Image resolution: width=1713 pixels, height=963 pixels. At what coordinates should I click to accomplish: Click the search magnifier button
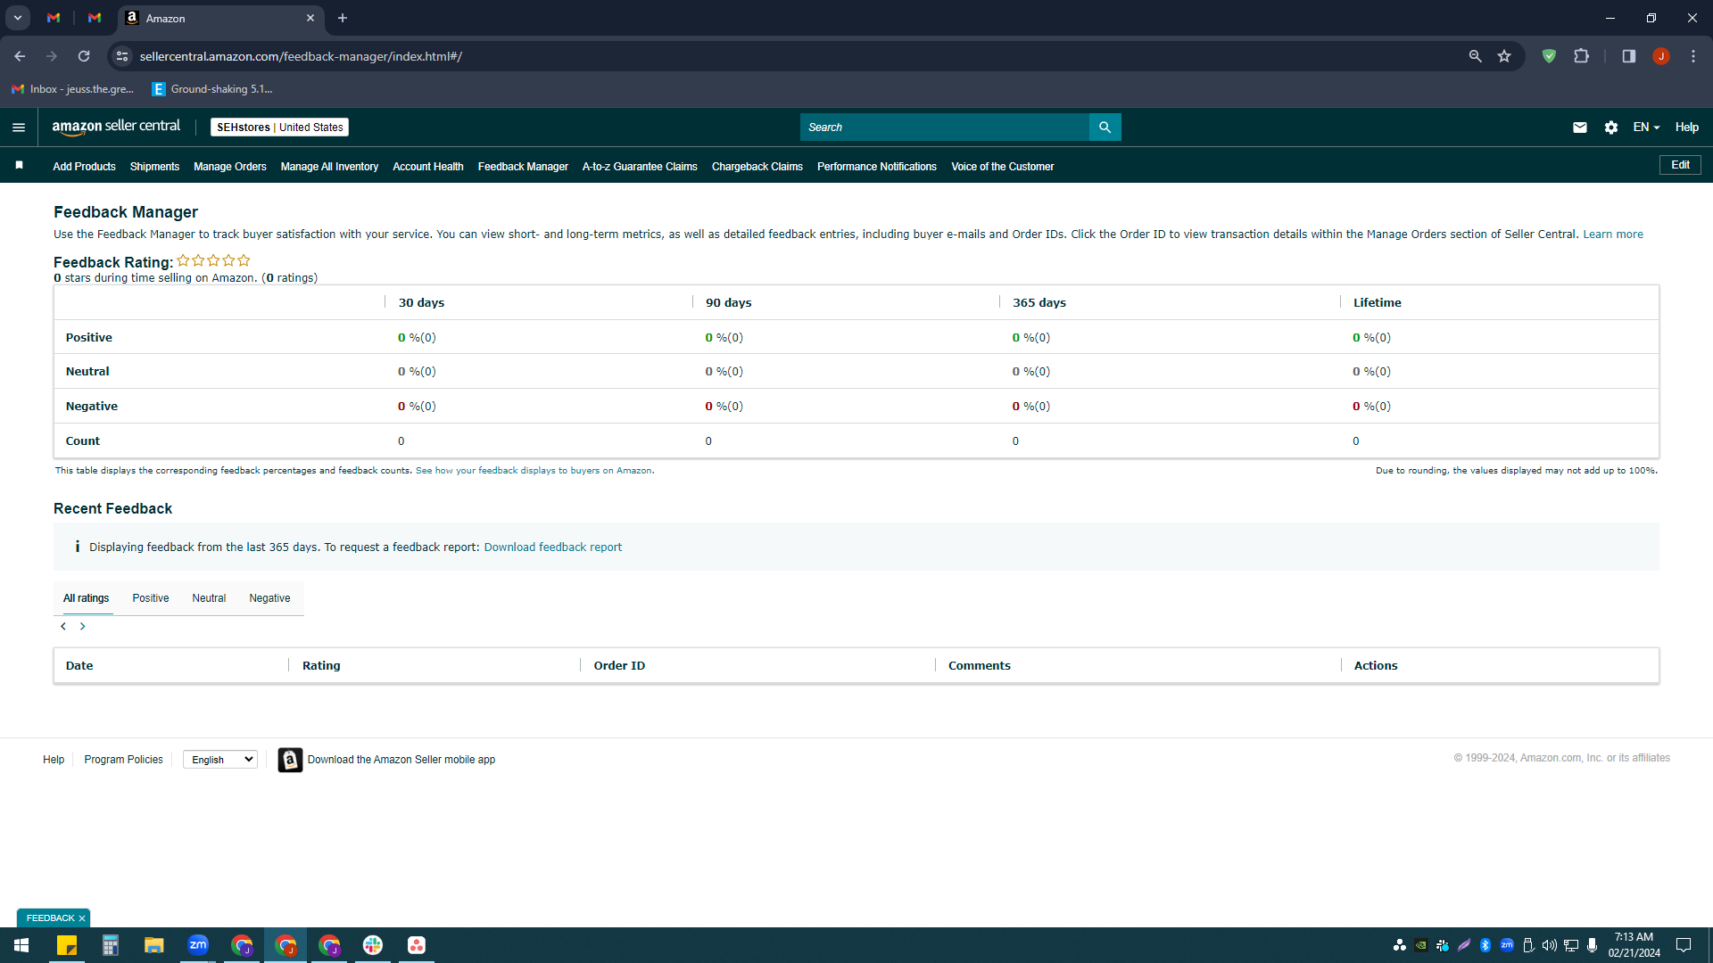tap(1105, 128)
